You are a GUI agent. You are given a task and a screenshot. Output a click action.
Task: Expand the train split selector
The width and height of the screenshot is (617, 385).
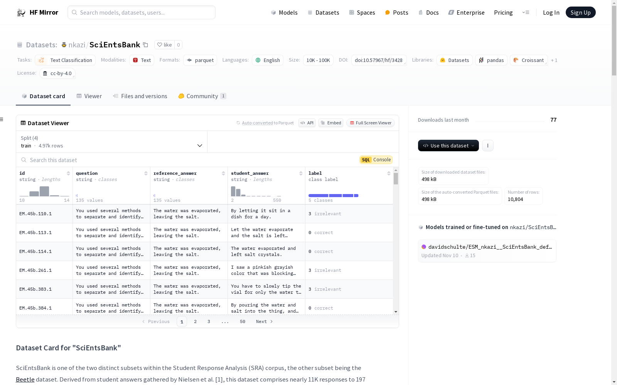pyautogui.click(x=112, y=142)
